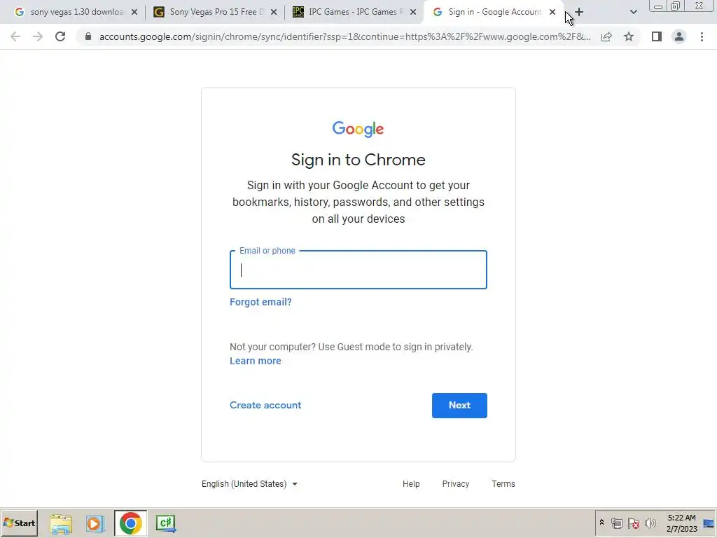This screenshot has width=717, height=538.
Task: Bookmark this page with the star icon
Action: 629,36
